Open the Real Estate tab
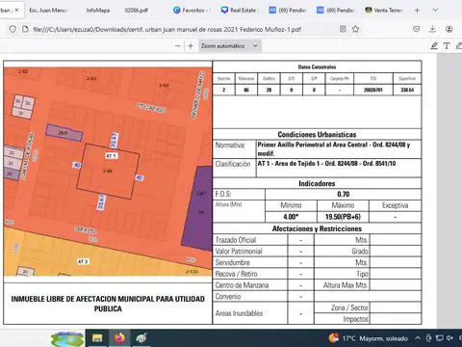The image size is (462, 347). pos(239,11)
